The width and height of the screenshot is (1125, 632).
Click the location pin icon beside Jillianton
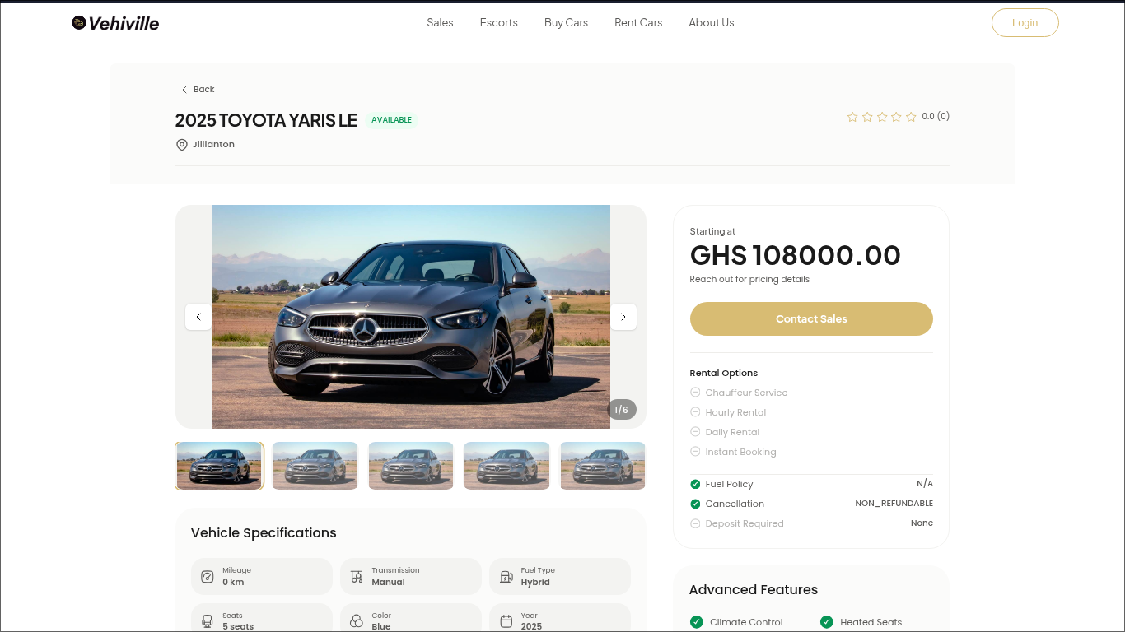pos(182,145)
